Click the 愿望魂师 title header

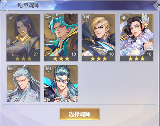(x=29, y=6)
